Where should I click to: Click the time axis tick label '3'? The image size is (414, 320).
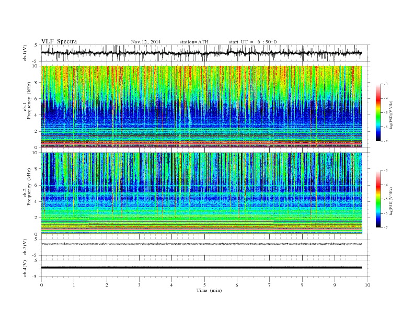(x=139, y=285)
